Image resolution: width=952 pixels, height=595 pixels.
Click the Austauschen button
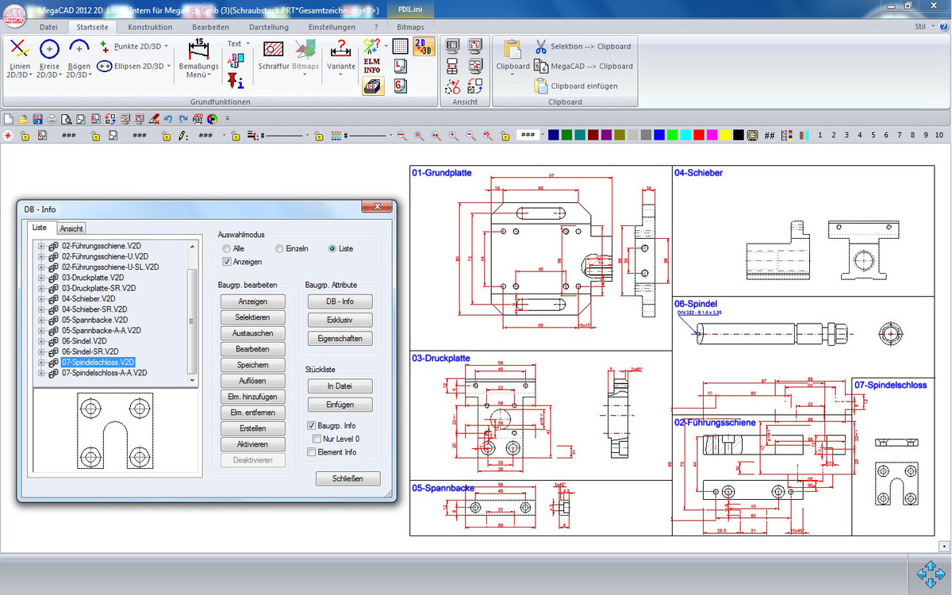tap(252, 333)
